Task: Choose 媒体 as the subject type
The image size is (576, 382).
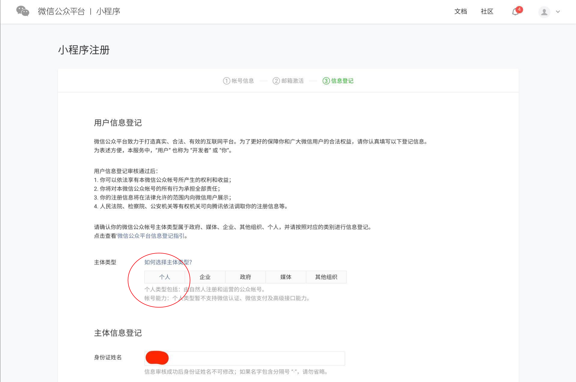Action: 286,277
